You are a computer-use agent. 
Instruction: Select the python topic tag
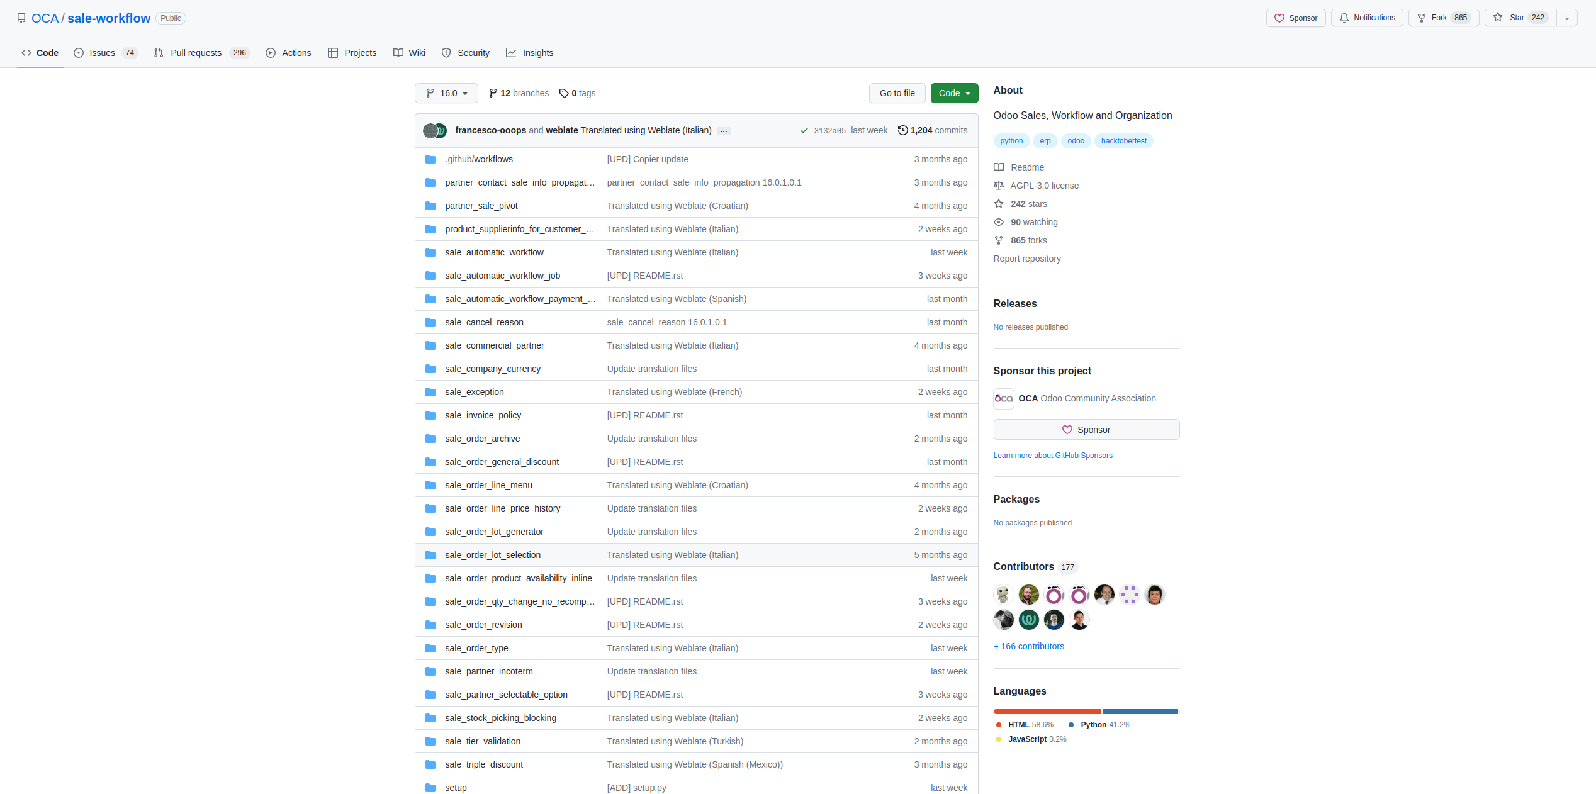(x=1011, y=141)
